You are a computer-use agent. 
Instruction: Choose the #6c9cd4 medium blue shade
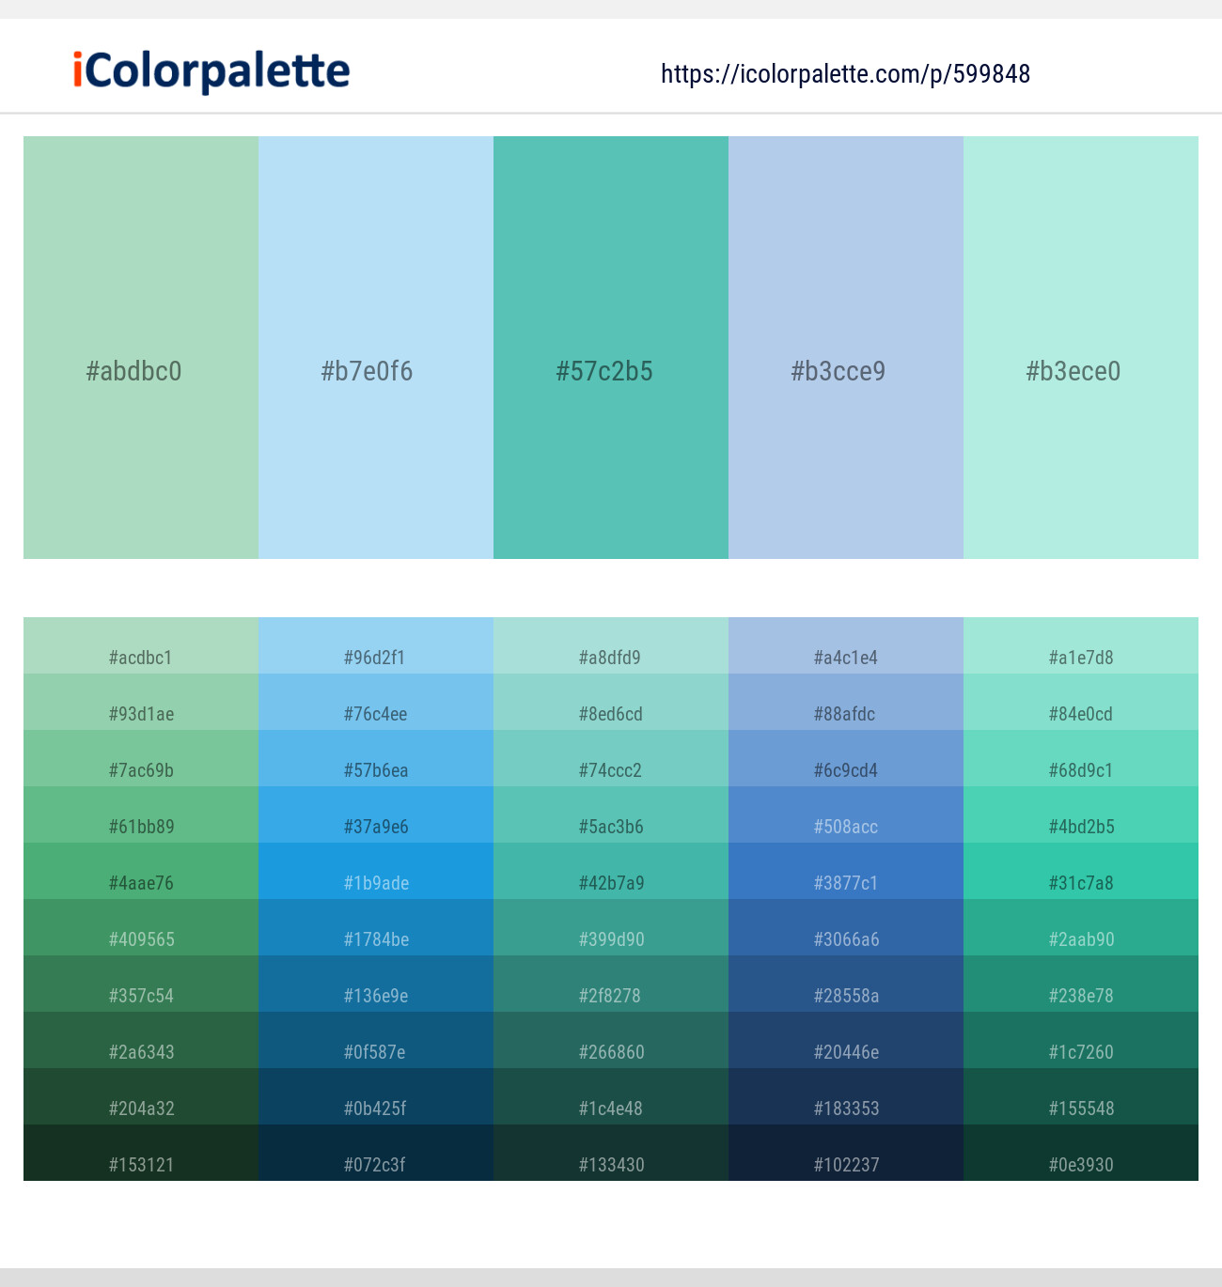[x=846, y=759]
